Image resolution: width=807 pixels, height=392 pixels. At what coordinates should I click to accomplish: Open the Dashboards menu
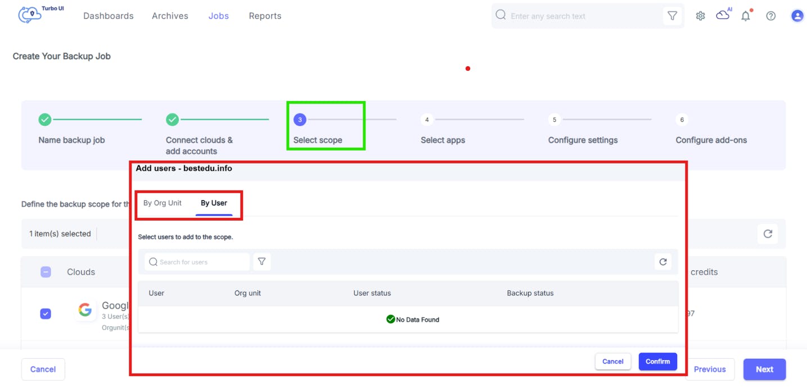click(109, 16)
